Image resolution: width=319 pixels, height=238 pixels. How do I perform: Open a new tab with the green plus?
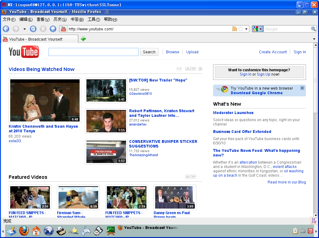pos(83,39)
